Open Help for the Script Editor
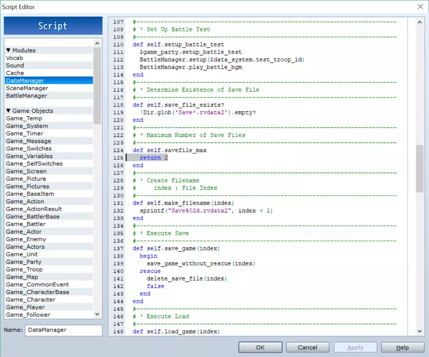 pyautogui.click(x=402, y=347)
